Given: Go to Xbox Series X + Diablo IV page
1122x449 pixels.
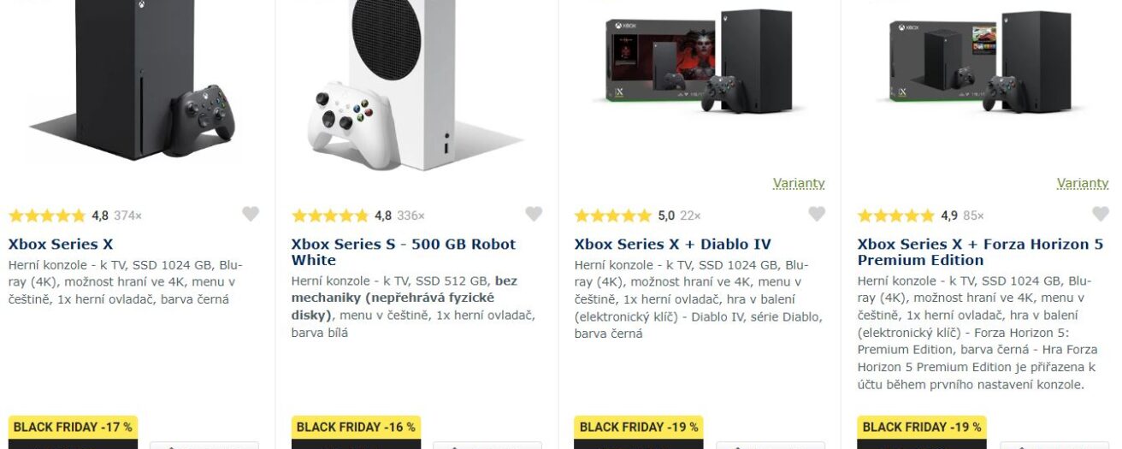Looking at the screenshot, I should click(672, 245).
